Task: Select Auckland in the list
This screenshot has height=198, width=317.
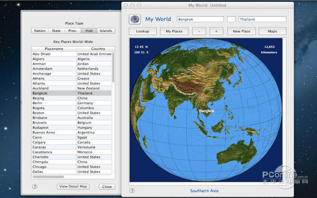Action: pyautogui.click(x=72, y=88)
